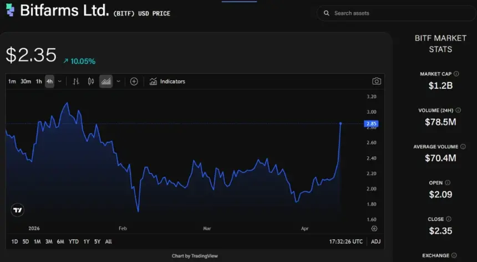The height and width of the screenshot is (262, 477).
Task: Select the All date range
Action: [108, 242]
